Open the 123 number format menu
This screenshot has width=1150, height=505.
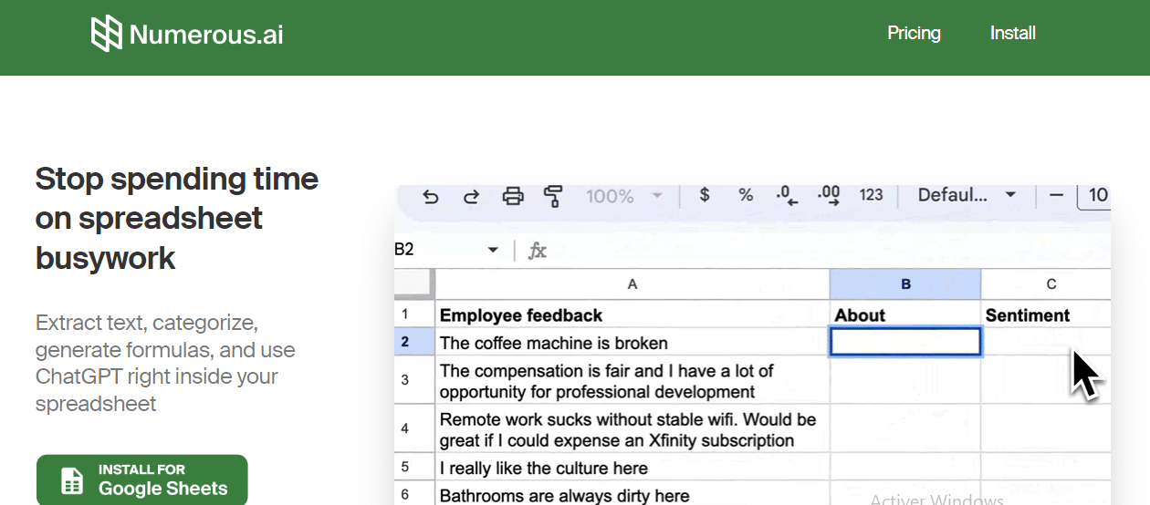[x=871, y=195]
